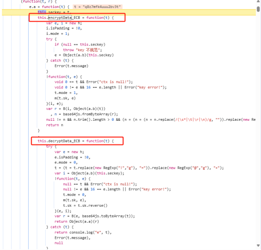Click the line 'i.mode = 1;'
This screenshot has height=250, width=261.
point(57,34)
